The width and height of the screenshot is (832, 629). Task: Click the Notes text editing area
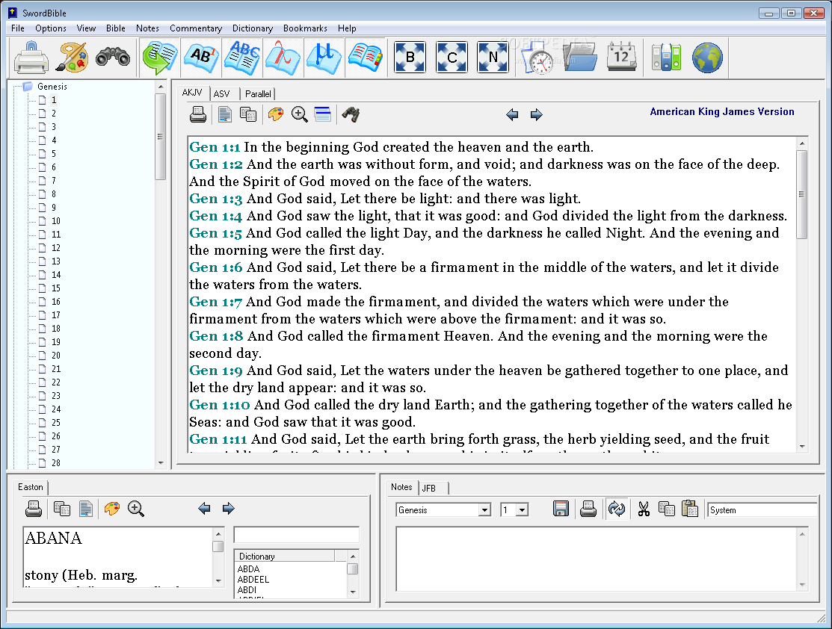[597, 559]
